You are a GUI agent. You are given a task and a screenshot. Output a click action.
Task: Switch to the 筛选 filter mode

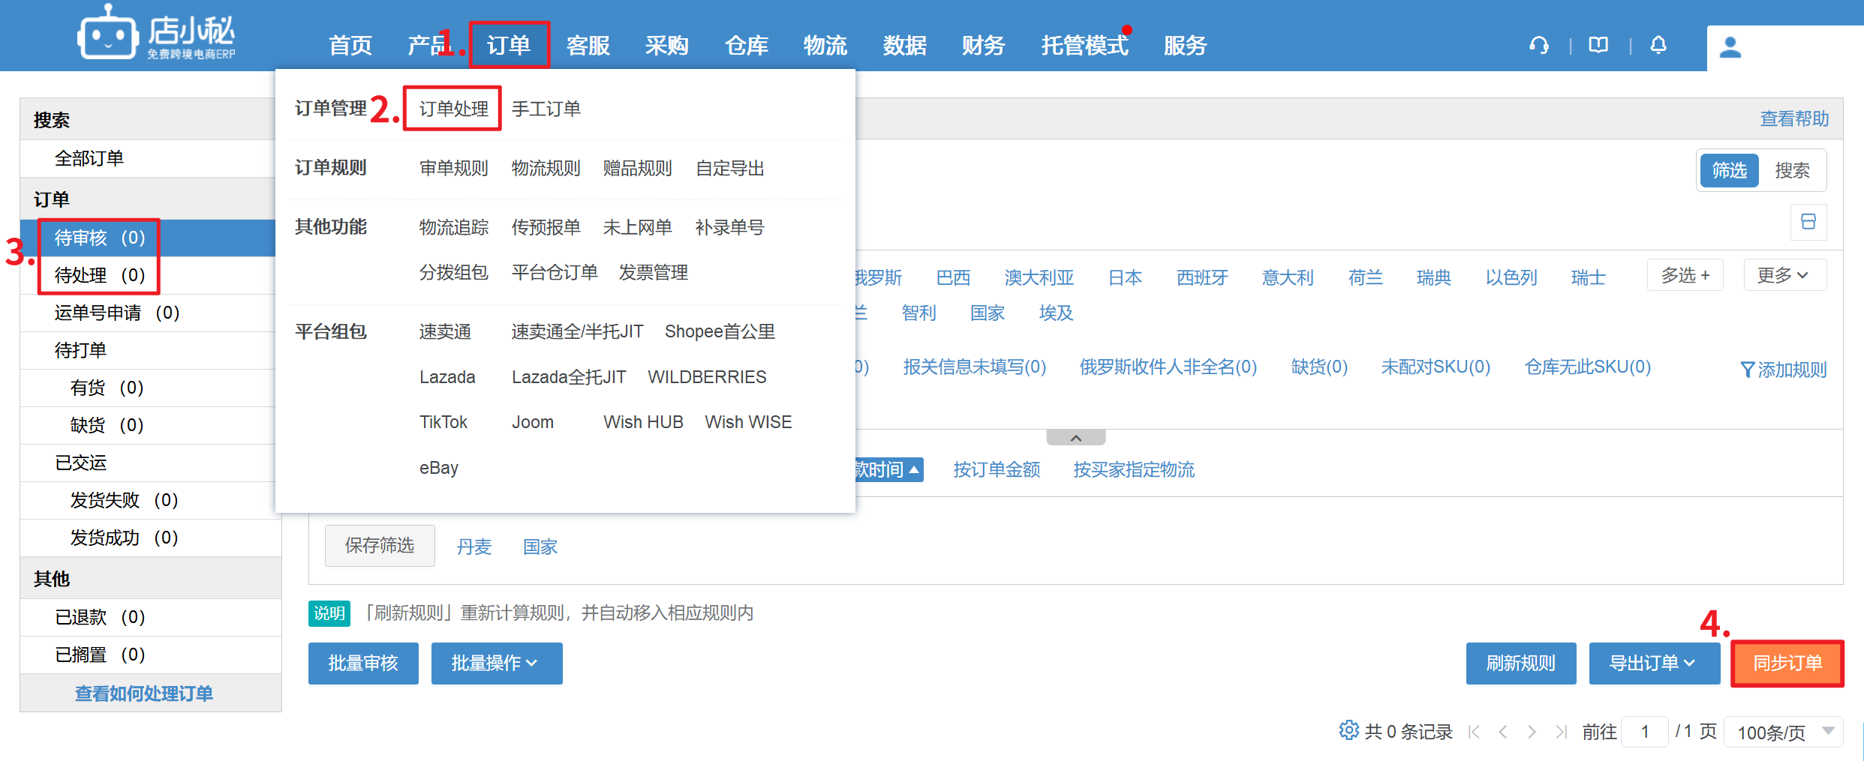(x=1729, y=171)
